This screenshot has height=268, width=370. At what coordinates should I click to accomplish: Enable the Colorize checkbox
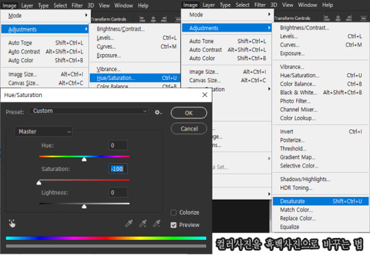(173, 213)
